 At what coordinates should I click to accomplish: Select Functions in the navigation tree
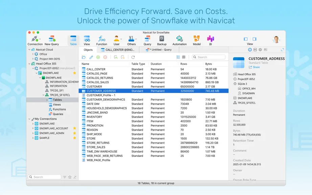[59, 109]
